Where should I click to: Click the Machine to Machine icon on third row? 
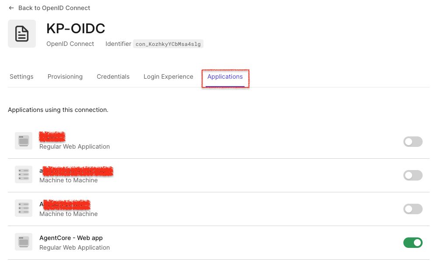[23, 208]
